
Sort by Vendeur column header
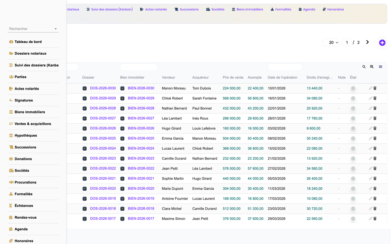pos(168,77)
